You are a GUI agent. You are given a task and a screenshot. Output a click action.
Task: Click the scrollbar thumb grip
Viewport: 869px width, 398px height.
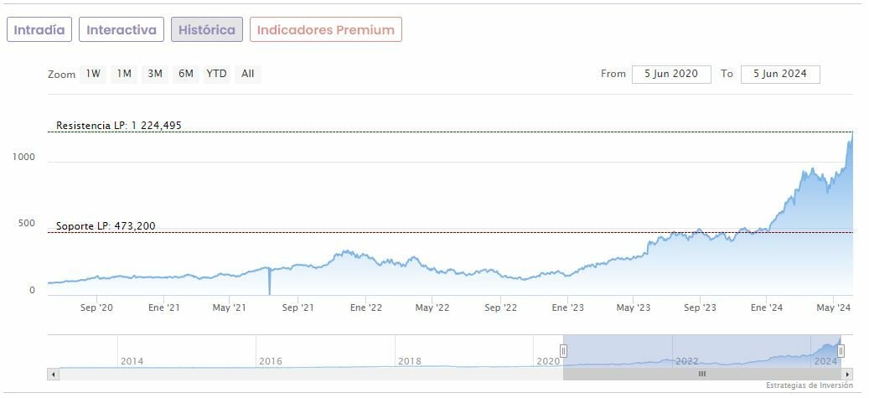702,374
